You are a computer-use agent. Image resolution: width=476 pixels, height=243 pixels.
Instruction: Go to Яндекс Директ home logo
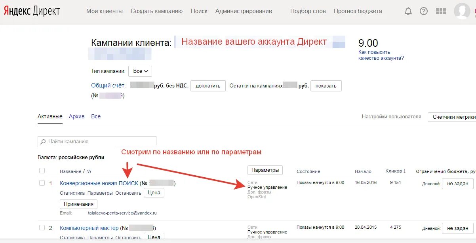[32, 11]
